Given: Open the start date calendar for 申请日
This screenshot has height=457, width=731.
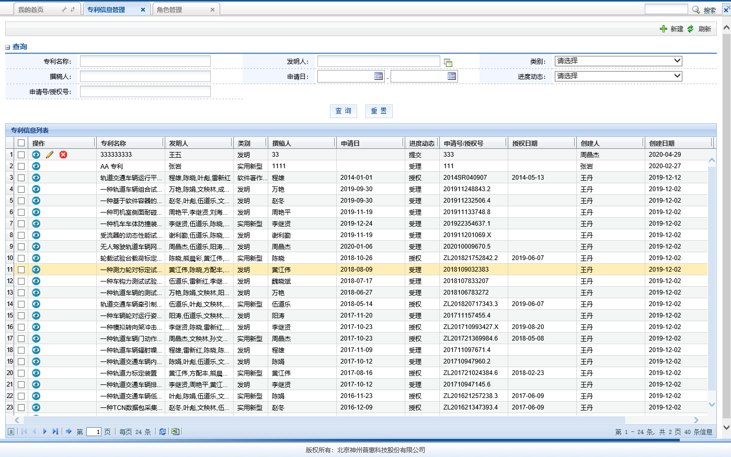Looking at the screenshot, I should [x=379, y=76].
